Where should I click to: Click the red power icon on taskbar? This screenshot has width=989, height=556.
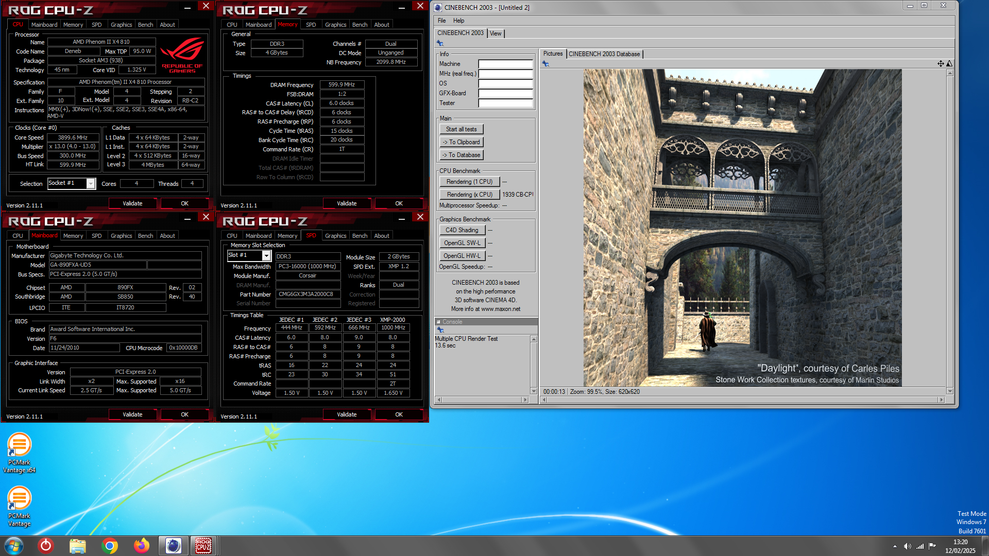click(x=46, y=545)
